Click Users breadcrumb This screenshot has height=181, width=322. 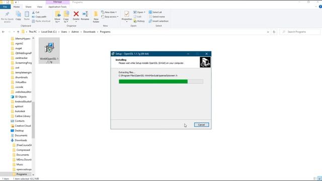(64, 32)
